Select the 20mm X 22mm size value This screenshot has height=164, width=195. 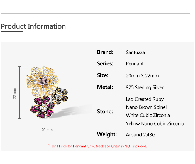142,76
